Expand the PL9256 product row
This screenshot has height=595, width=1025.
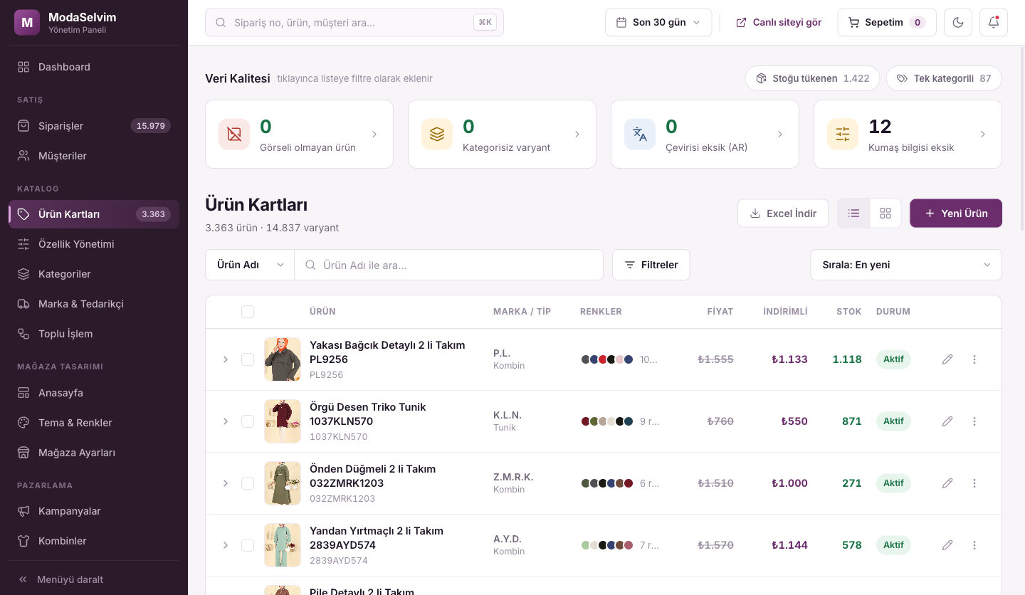[x=226, y=359]
